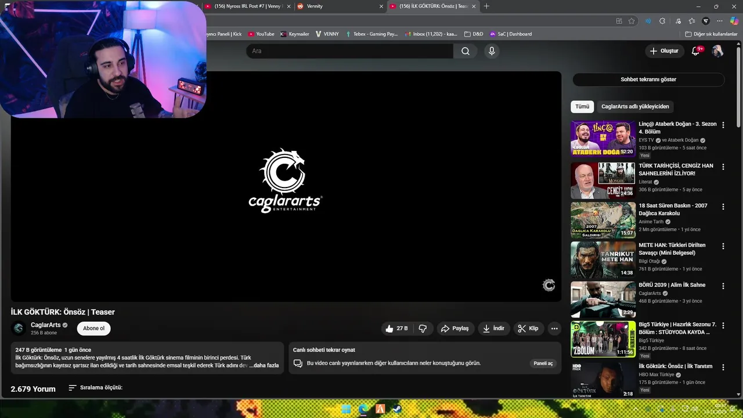The image size is (743, 418).
Task: Open volume control in system tray
Action: point(696,409)
